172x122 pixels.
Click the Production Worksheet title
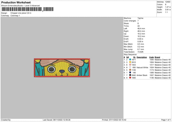(x=14, y=2)
